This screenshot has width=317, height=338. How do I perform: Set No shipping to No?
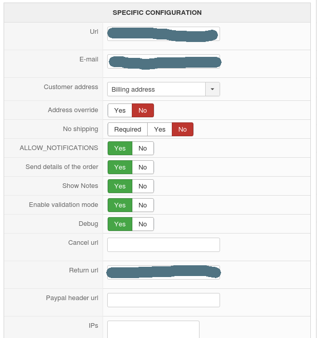[183, 130]
